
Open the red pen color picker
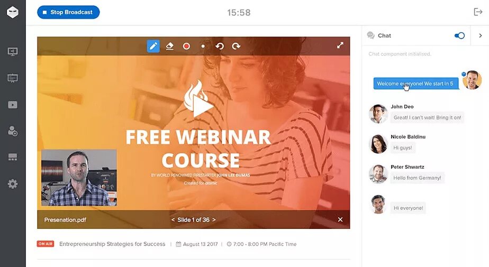186,46
